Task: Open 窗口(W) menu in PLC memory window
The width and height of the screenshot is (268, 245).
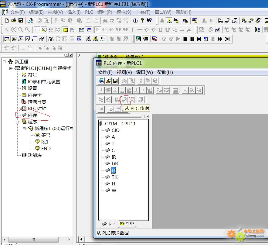Action: point(144,72)
